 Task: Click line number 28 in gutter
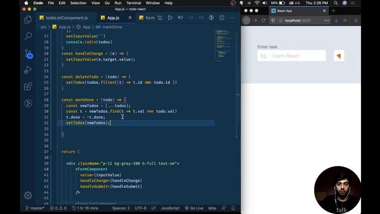click(x=46, y=100)
